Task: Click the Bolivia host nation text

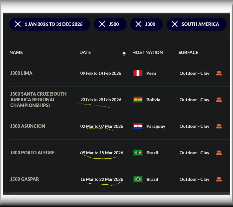Action: (x=153, y=100)
